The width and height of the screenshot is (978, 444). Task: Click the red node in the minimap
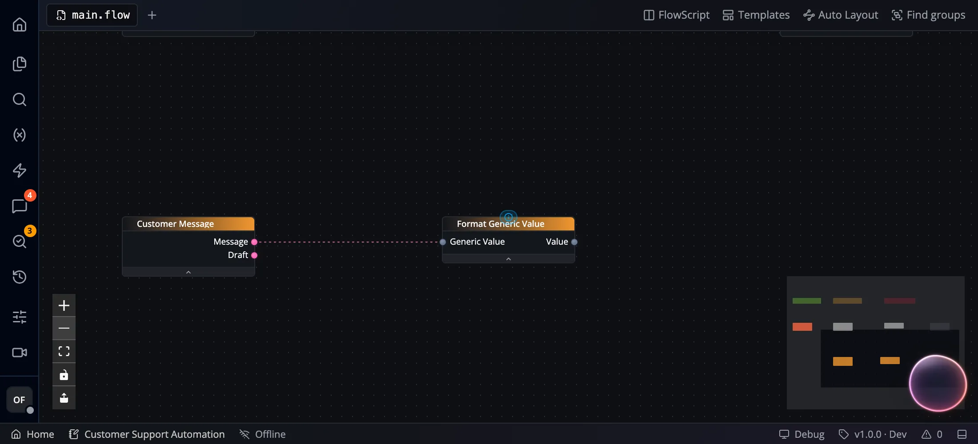(802, 327)
